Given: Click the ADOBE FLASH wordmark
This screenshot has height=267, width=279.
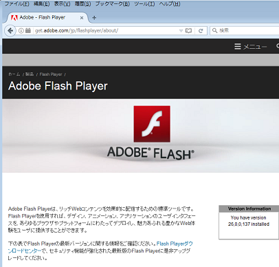Looking at the screenshot, I should (150, 153).
